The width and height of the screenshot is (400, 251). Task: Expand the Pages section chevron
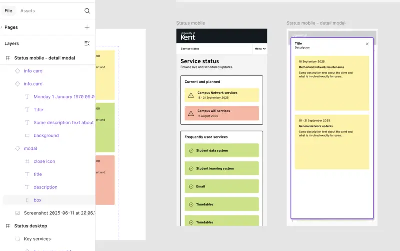(2, 27)
